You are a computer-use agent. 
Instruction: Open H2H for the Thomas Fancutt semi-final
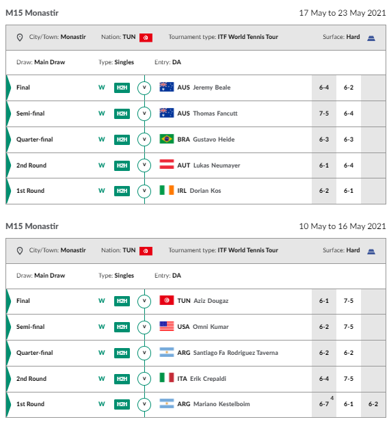(x=122, y=114)
